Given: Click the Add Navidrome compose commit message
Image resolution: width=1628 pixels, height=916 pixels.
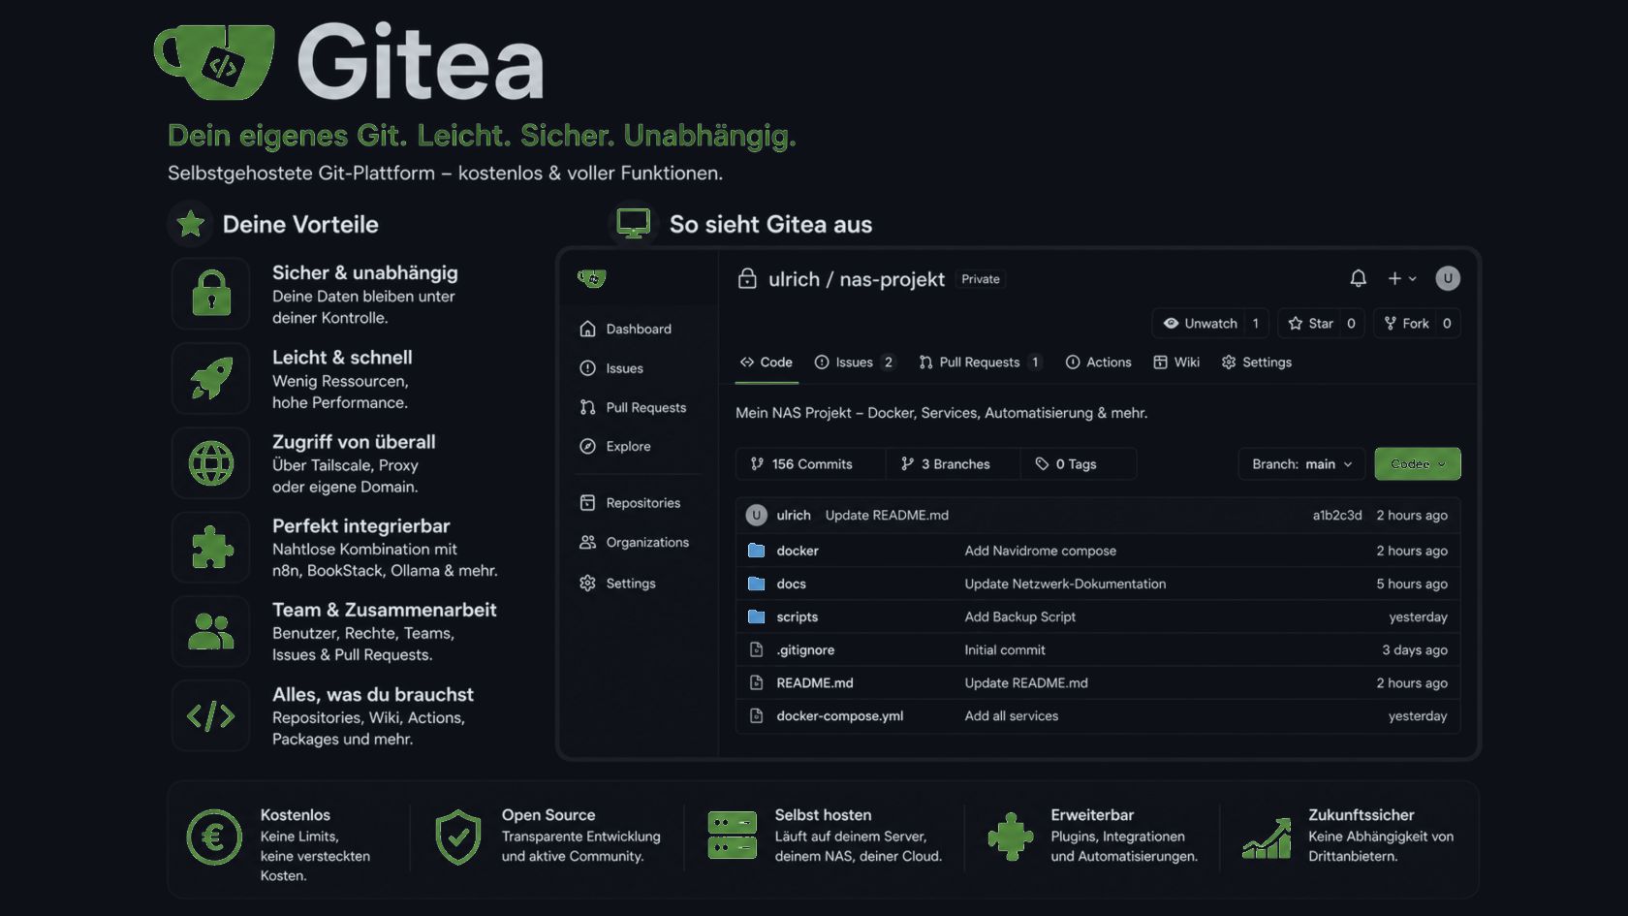Looking at the screenshot, I should coord(1040,551).
